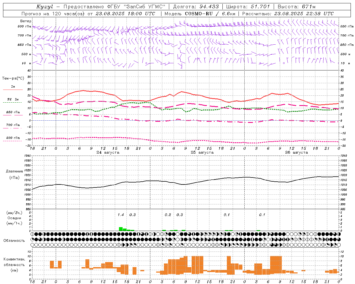Click the station title "Kyzyl"
Screen dimensions: 355x284
[44, 7]
